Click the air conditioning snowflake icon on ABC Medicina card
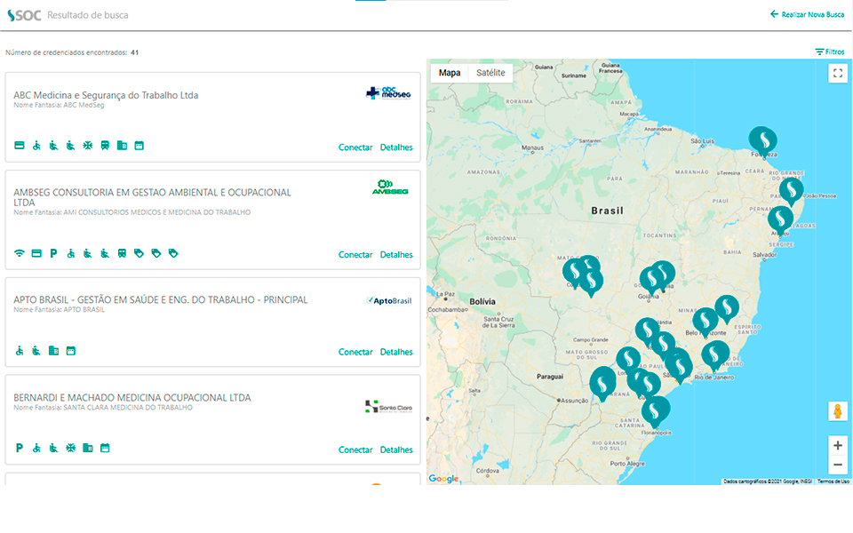Image resolution: width=853 pixels, height=533 pixels. click(88, 145)
